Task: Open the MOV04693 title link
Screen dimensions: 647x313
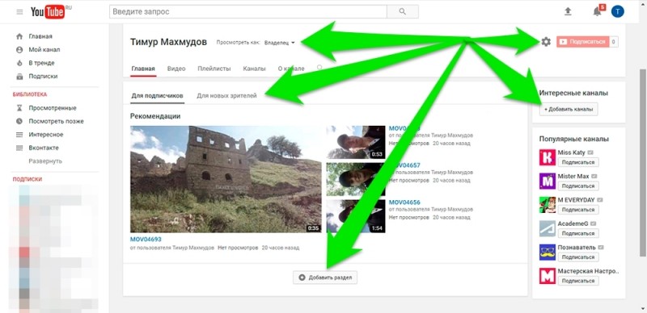Action: tap(146, 240)
